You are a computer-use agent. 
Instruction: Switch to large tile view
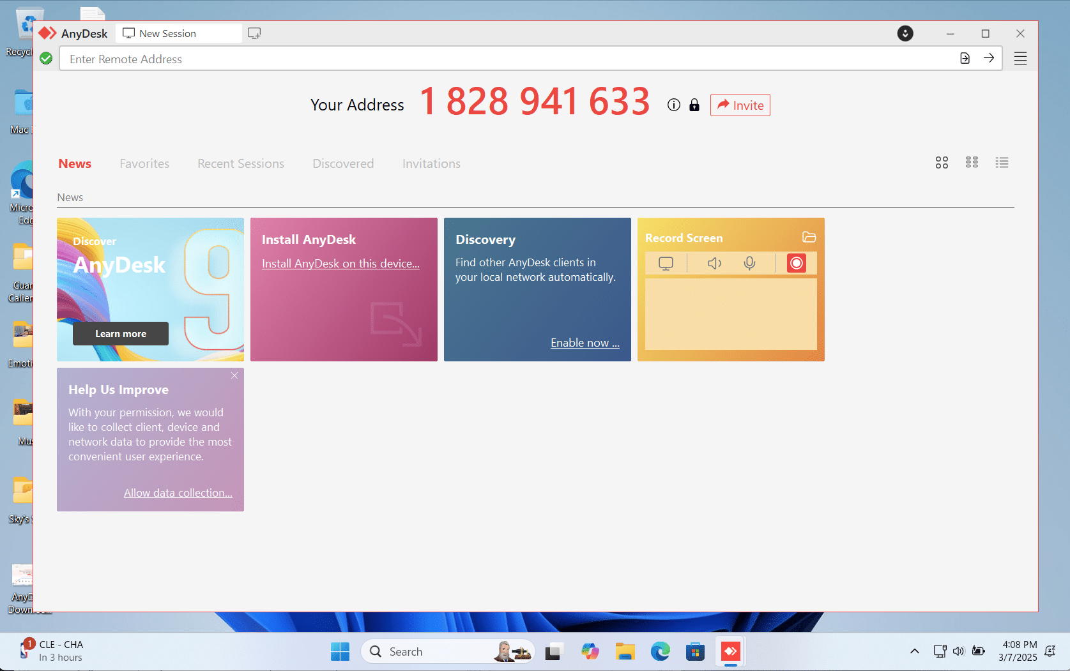click(x=942, y=163)
